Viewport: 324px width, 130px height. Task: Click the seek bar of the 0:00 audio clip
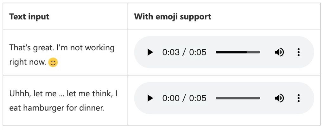(238, 98)
